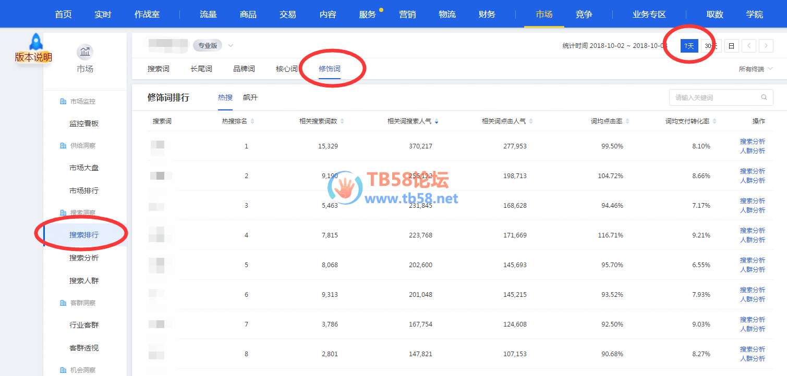Open the 竞争 top menu item
787x376 pixels.
click(584, 14)
